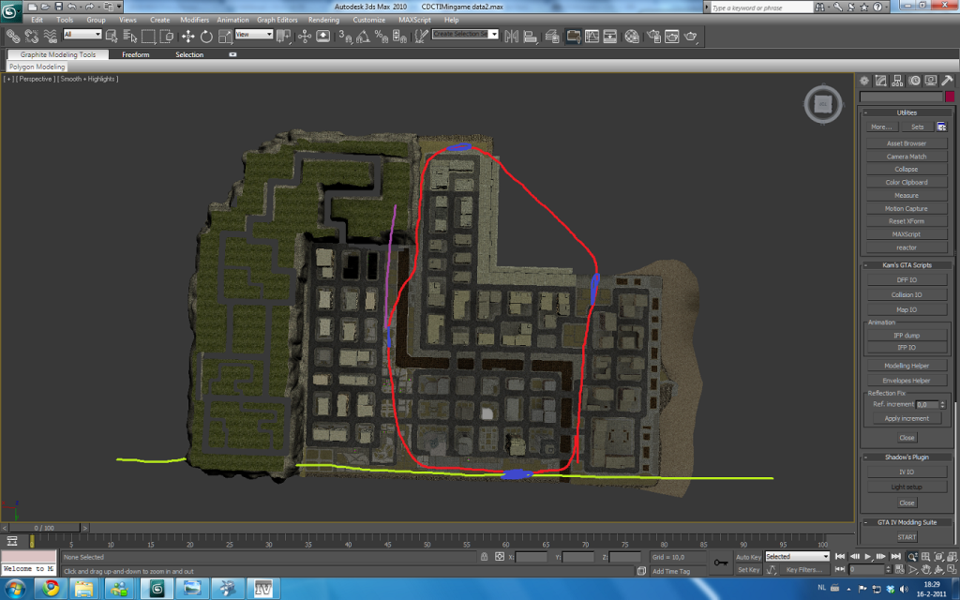Screen dimensions: 960x600
Task: Click the Map IO button
Action: pos(907,309)
